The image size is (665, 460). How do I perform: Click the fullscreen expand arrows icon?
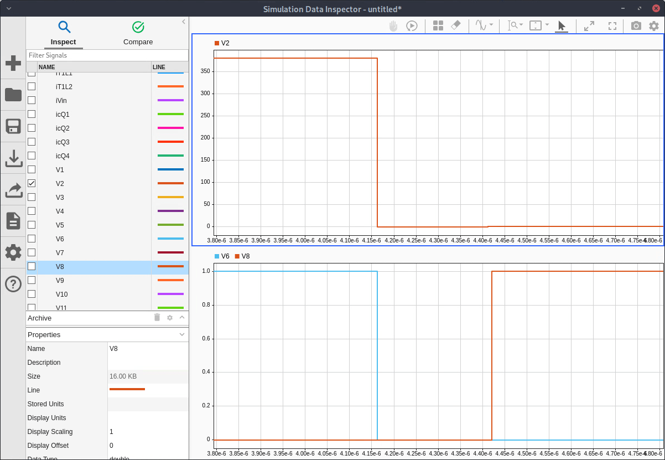coord(589,26)
